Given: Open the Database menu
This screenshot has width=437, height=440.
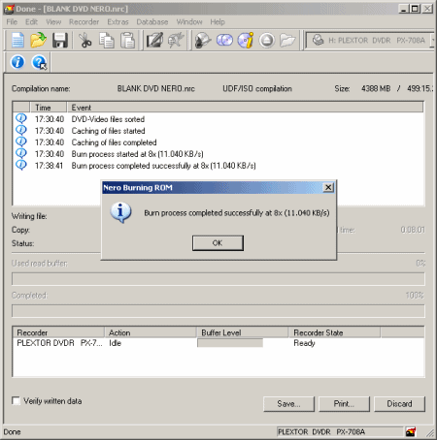Looking at the screenshot, I should (152, 22).
